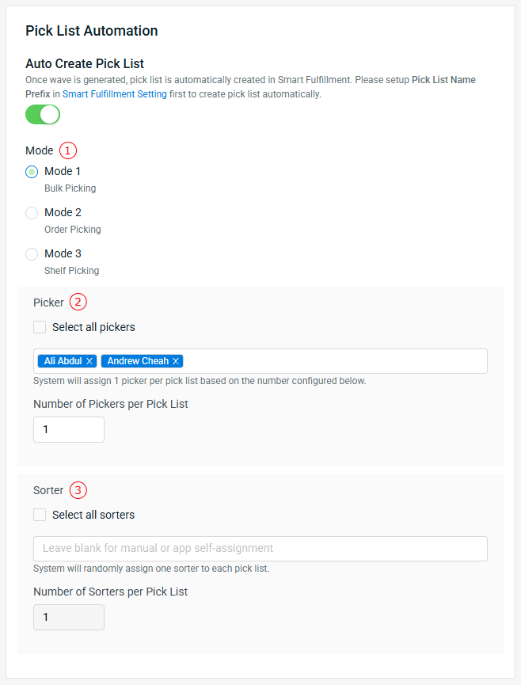Screen dimensions: 521x685
Task: Remove Ali Abdul picker tag
Action: (89, 361)
